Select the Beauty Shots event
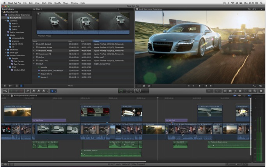This screenshot has height=167, width=266. pyautogui.click(x=16, y=18)
